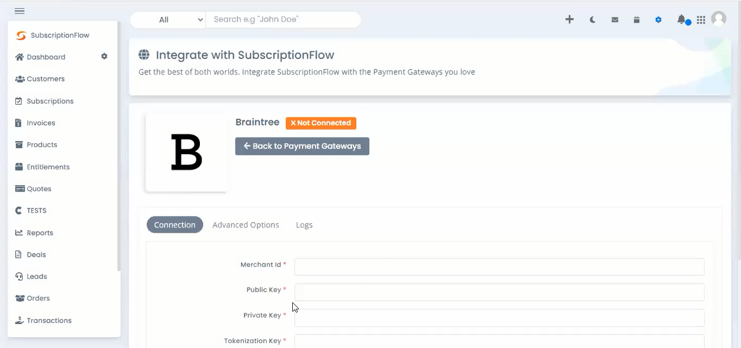Select the Connection tab
Screen dimensions: 741x348
coord(175,225)
